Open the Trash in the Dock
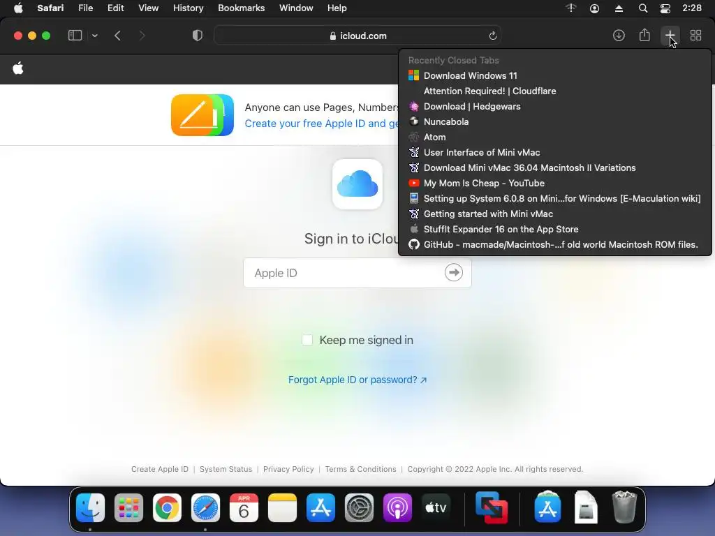Image resolution: width=715 pixels, height=536 pixels. [624, 507]
